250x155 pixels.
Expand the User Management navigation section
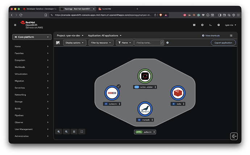pyautogui.click(x=32, y=129)
